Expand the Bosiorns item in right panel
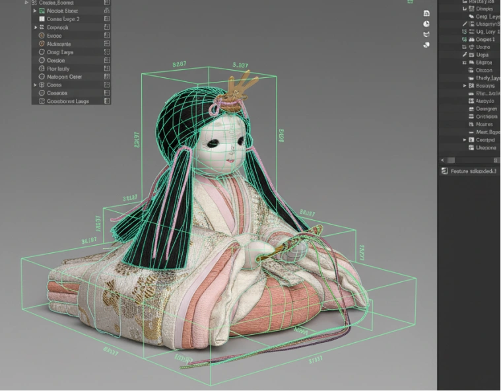The height and width of the screenshot is (391, 501). click(x=465, y=86)
